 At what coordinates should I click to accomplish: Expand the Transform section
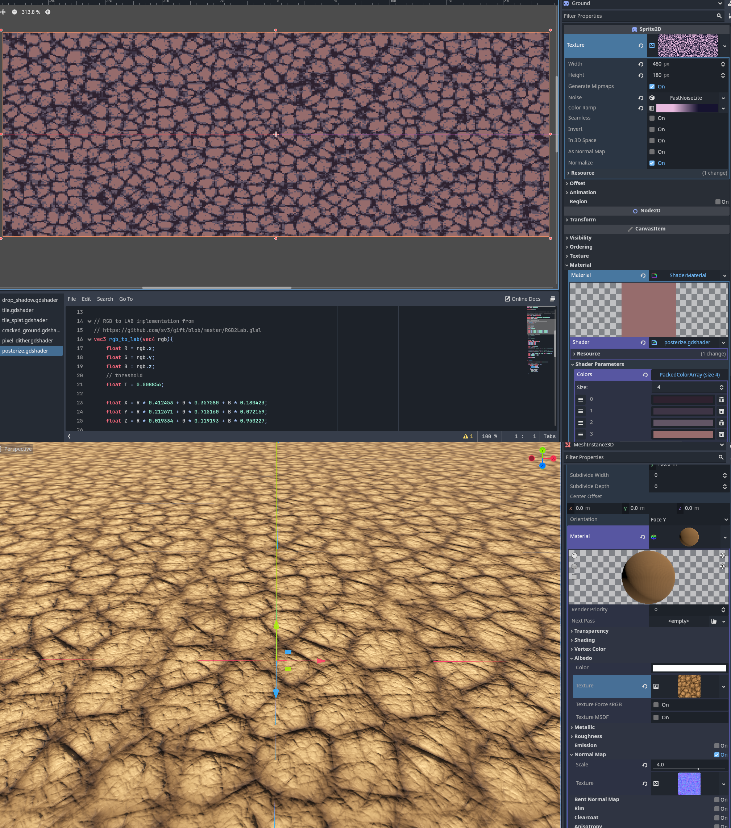coord(582,220)
